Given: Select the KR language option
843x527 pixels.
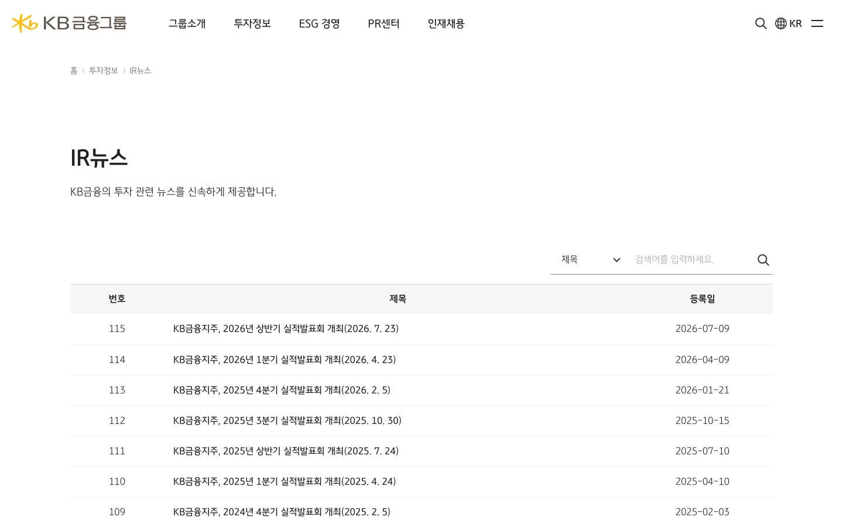Looking at the screenshot, I should tap(796, 23).
